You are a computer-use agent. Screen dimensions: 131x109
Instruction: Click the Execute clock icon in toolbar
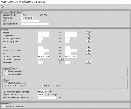[x=2, y=6]
